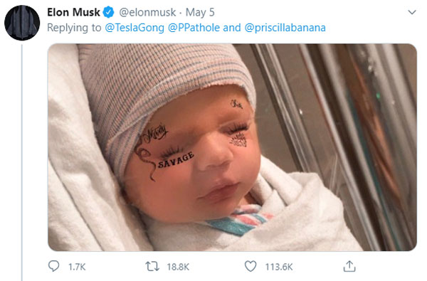Open the Elon Musk display name link
The height and width of the screenshot is (281, 427).
pyautogui.click(x=73, y=12)
